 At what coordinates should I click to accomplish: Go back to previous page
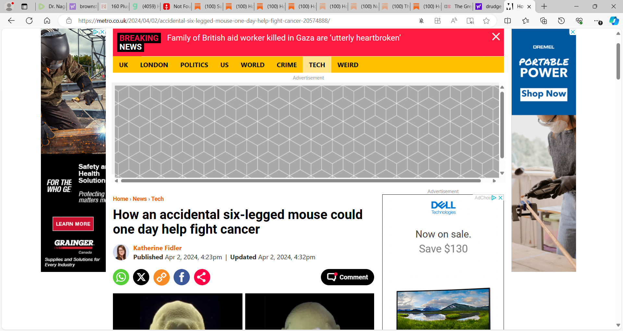tap(11, 21)
